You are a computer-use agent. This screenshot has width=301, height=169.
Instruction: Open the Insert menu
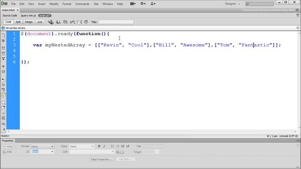42,4
